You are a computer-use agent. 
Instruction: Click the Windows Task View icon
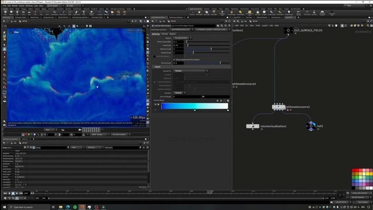point(53,207)
